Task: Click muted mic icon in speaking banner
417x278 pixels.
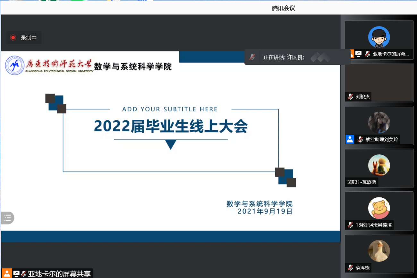Action: [x=252, y=57]
